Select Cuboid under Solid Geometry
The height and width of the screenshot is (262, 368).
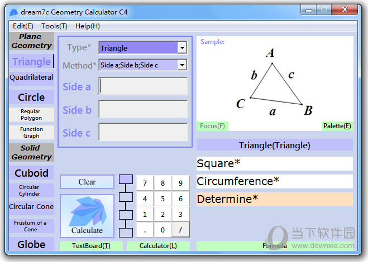(31, 173)
